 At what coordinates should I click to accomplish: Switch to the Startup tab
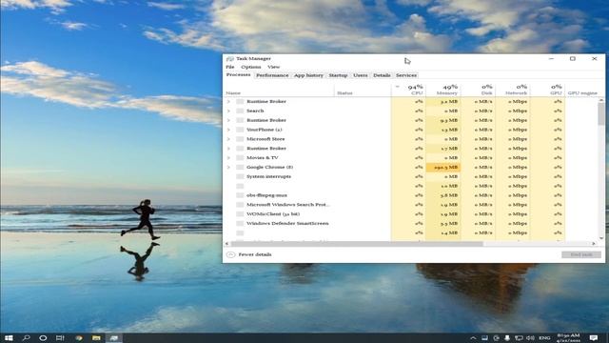point(338,75)
